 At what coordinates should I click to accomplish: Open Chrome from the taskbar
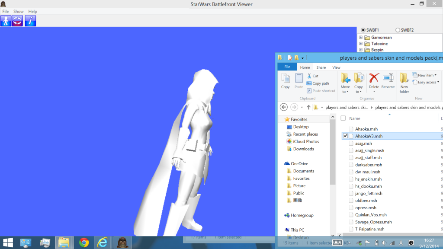pyautogui.click(x=83, y=243)
